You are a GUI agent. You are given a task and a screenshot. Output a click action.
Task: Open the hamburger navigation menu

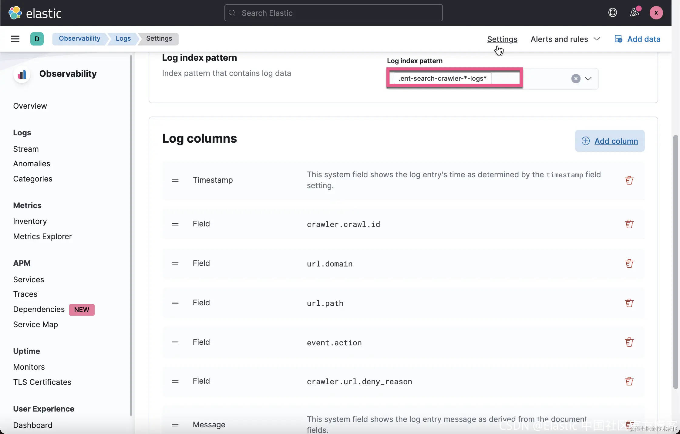(15, 39)
